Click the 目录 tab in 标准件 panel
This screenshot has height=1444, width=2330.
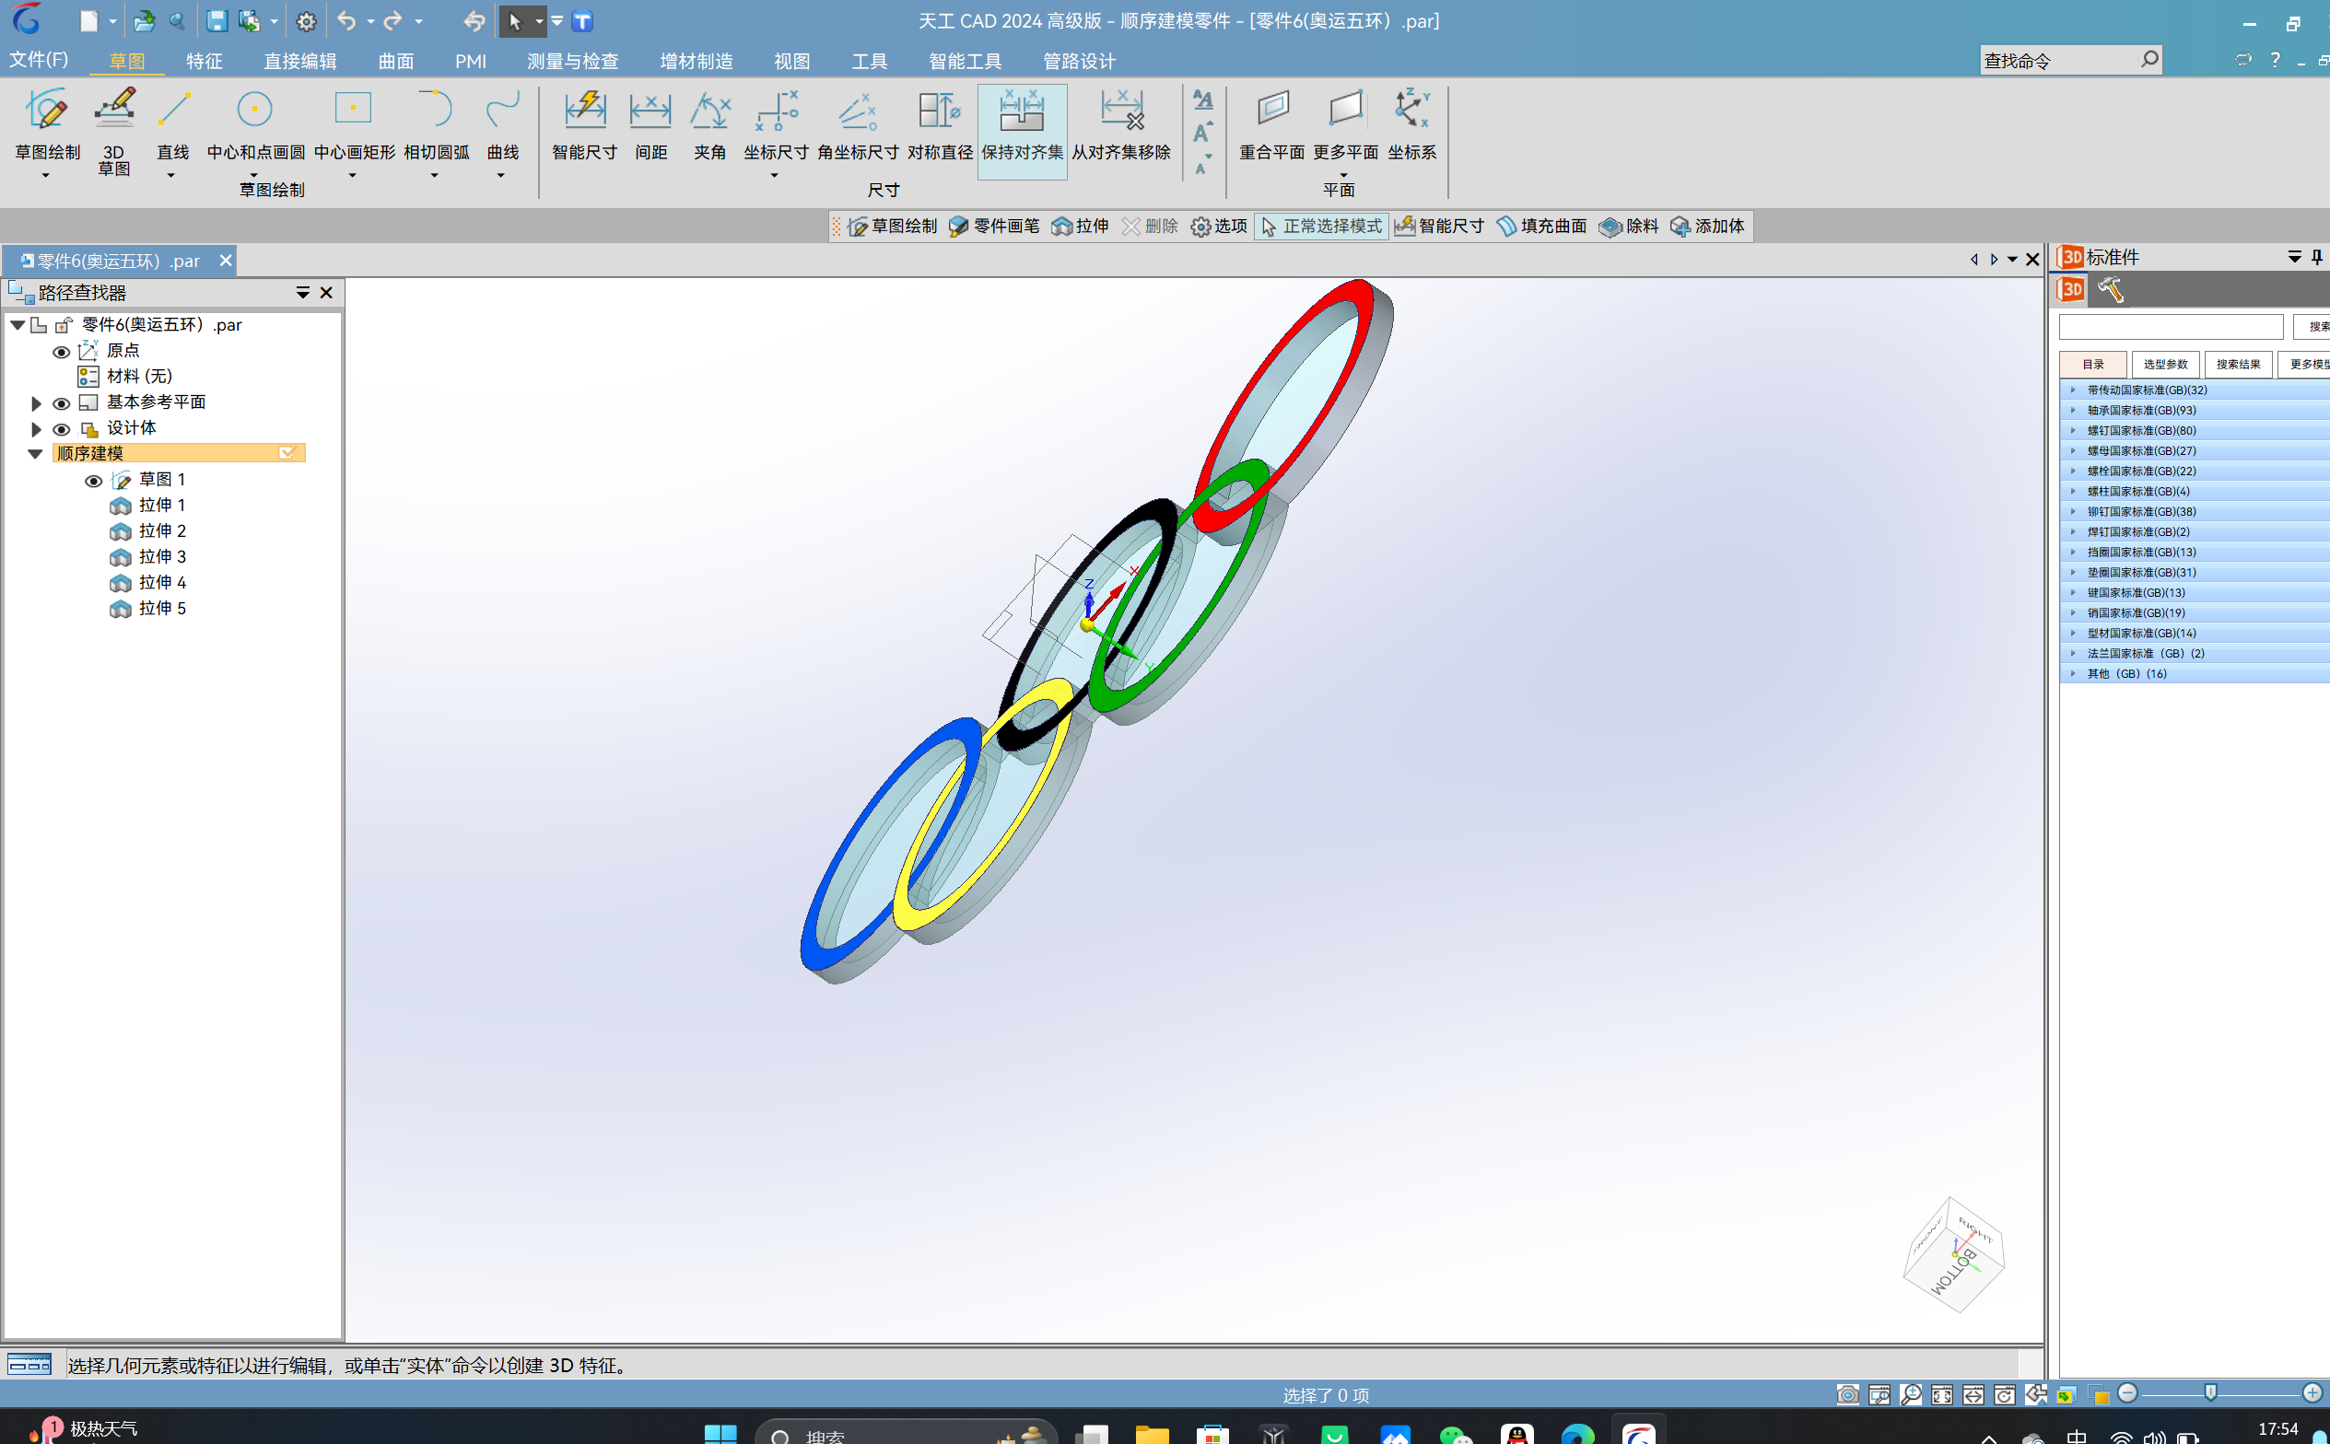point(2093,364)
